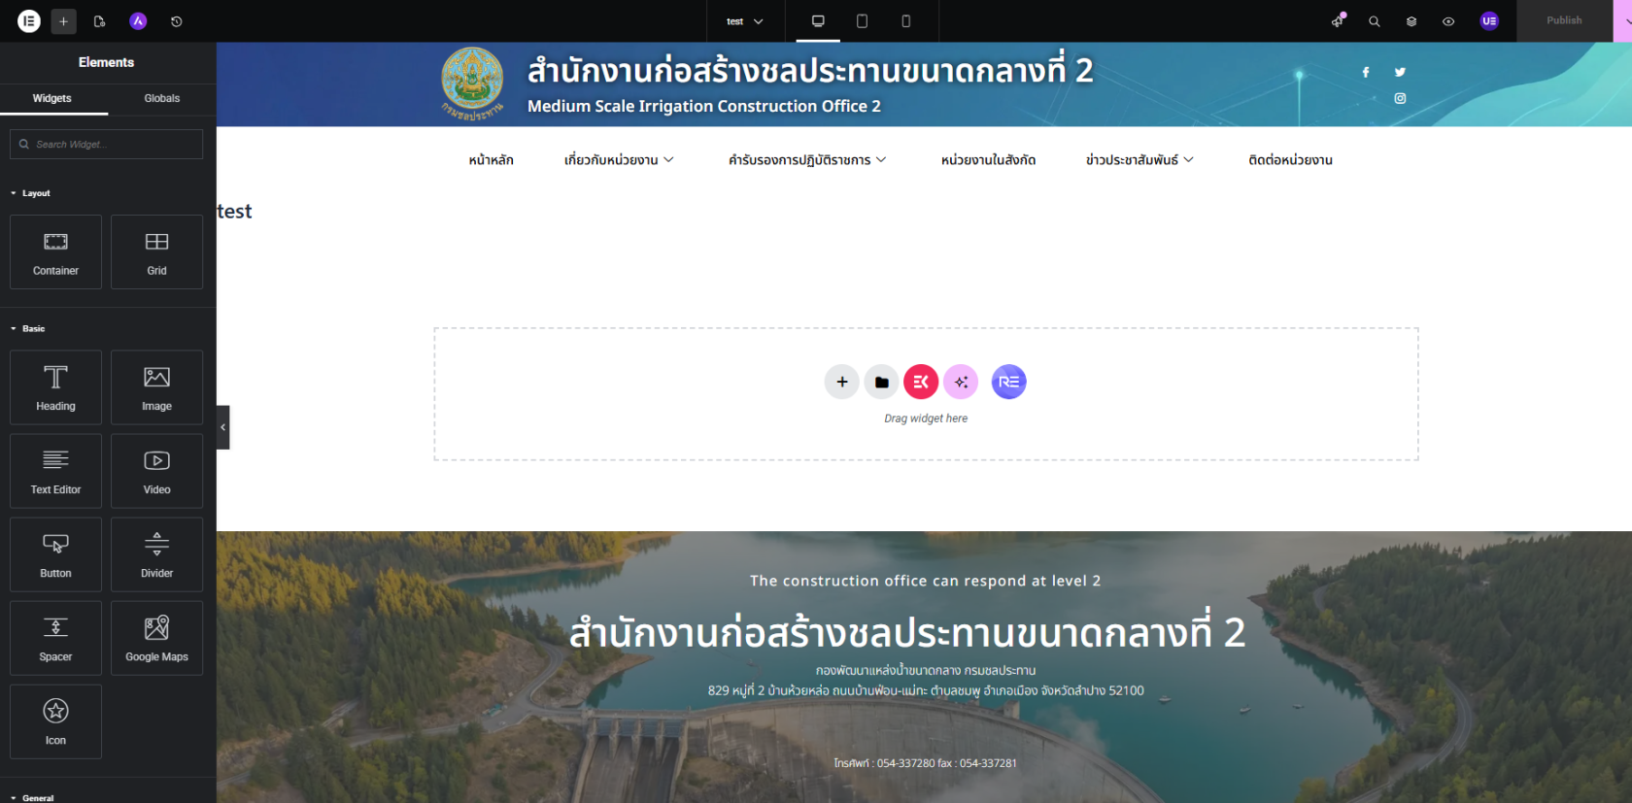Screen dimensions: 1632x803
Task: Preview changes with the eye icon
Action: point(1448,20)
